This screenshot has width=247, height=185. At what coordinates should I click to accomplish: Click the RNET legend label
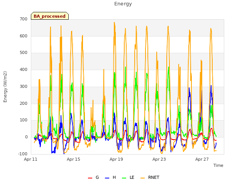(x=154, y=177)
